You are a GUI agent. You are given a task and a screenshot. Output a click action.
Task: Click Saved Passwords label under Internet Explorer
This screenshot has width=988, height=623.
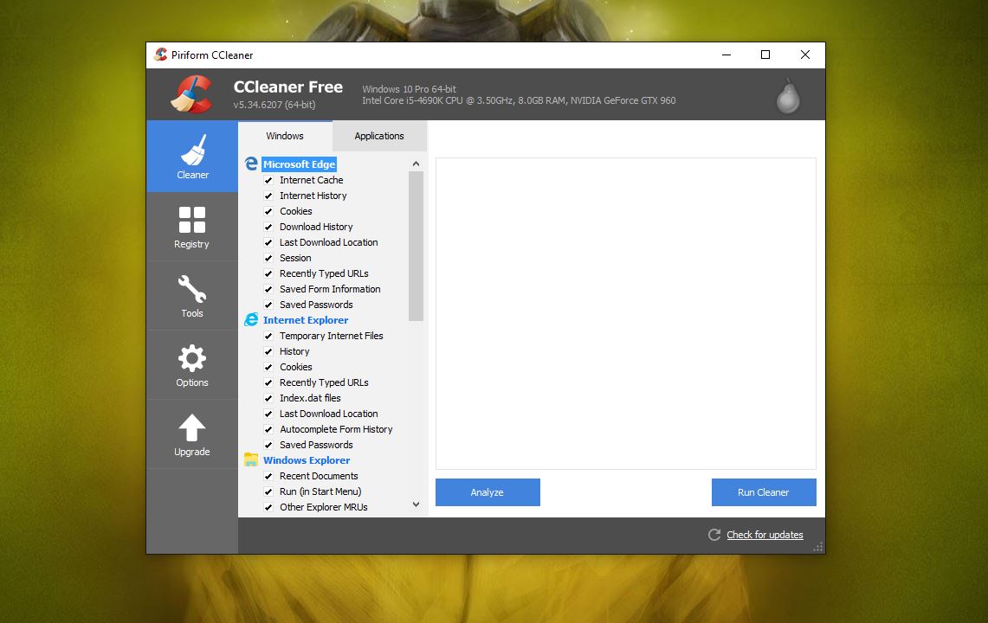[316, 445]
